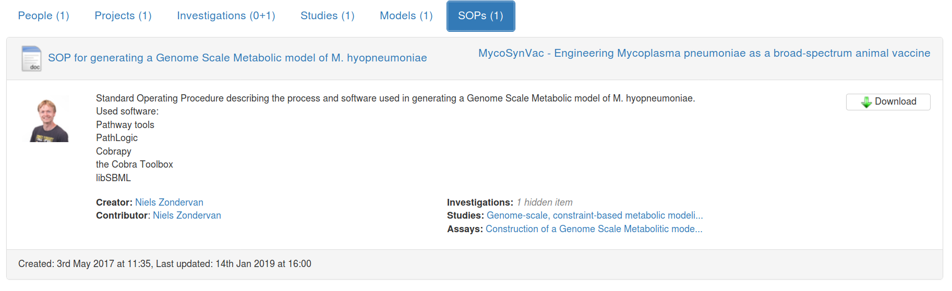Select the Studies (1) tab

click(x=327, y=16)
